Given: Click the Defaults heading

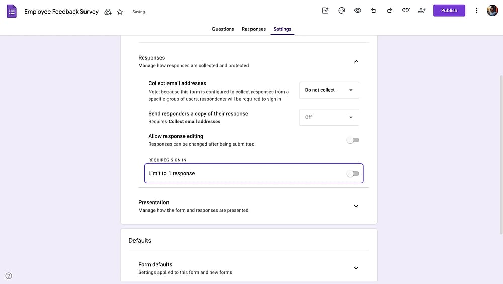Looking at the screenshot, I should coord(139,240).
